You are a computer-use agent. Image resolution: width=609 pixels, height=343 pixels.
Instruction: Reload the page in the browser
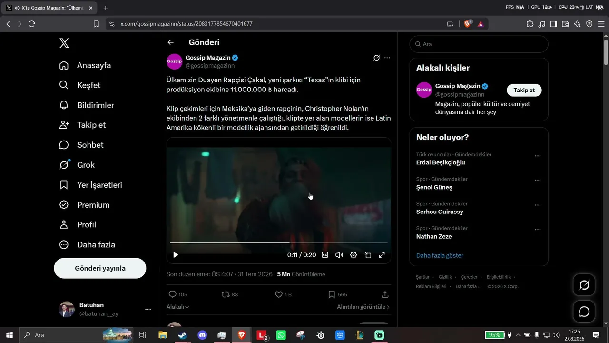point(32,24)
